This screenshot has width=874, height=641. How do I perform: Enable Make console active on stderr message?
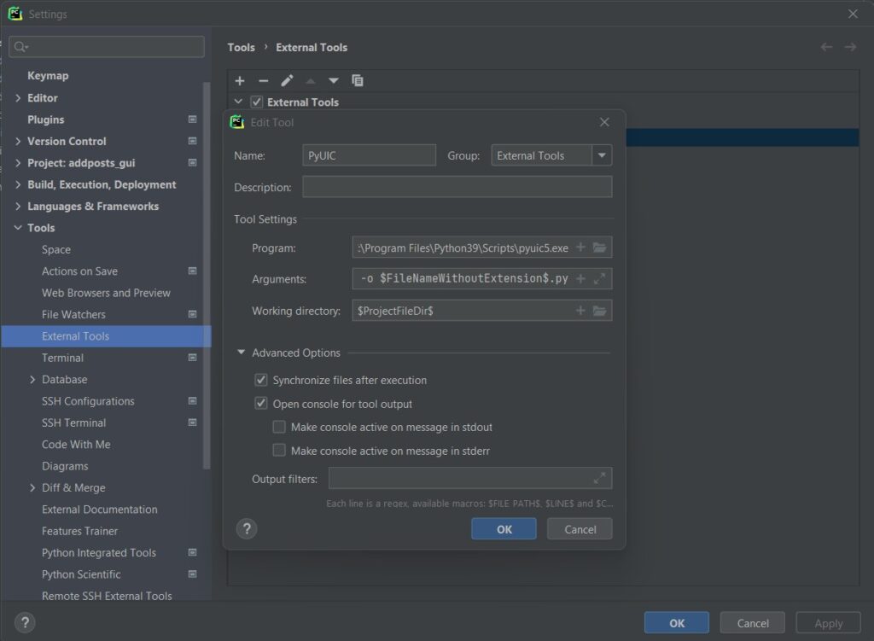pos(279,451)
